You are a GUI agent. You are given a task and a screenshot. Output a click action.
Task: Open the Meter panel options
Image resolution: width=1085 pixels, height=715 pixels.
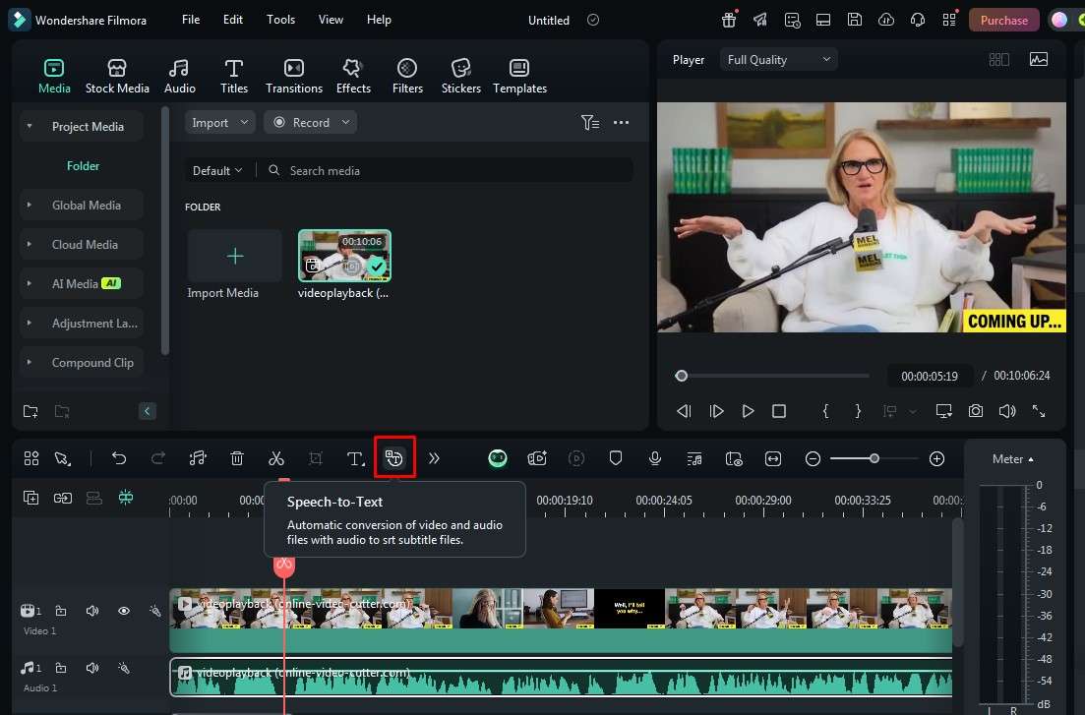pyautogui.click(x=1013, y=459)
